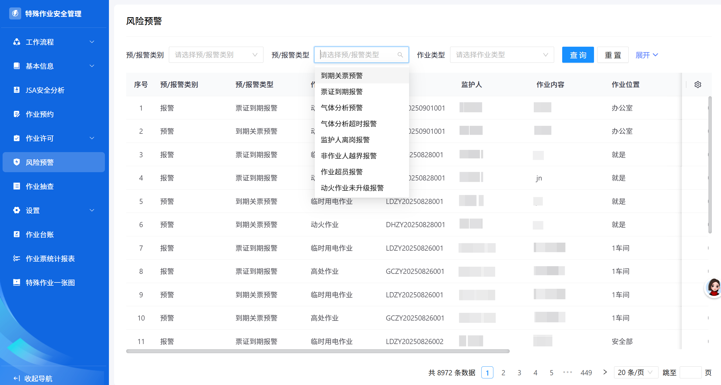Click the 查询 search button

(578, 55)
